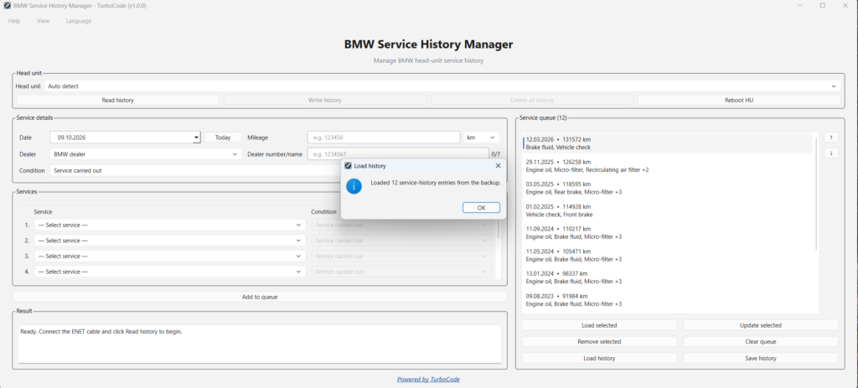
Task: Select queue entry 03.05.2025 118595 km
Action: coord(668,189)
